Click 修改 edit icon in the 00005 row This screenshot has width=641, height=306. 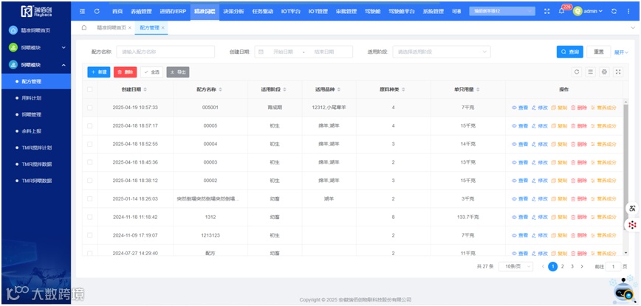coord(533,126)
